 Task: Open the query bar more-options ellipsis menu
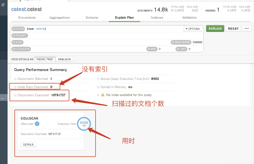pyautogui.click(x=247, y=29)
